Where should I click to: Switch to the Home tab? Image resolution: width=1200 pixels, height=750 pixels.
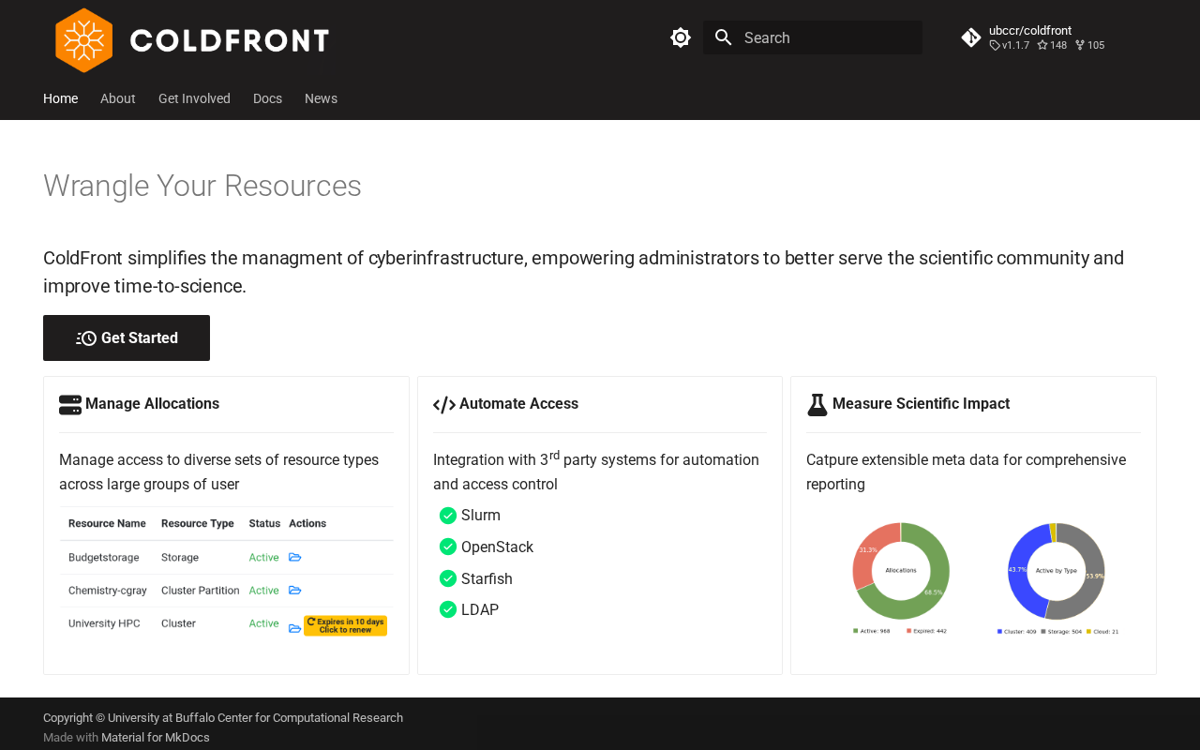coord(60,98)
